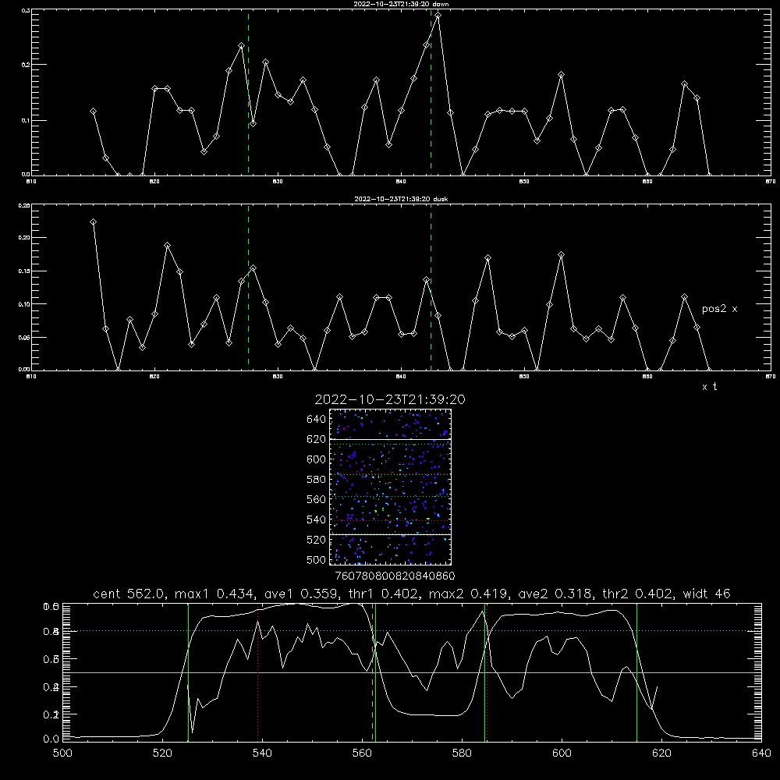This screenshot has width=780, height=780.
Task: Click the x-axis tick label "500" of the bottom plot
Action: (x=62, y=753)
